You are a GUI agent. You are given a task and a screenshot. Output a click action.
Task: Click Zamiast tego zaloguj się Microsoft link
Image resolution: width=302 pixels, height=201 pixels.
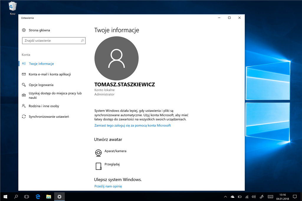(132, 126)
